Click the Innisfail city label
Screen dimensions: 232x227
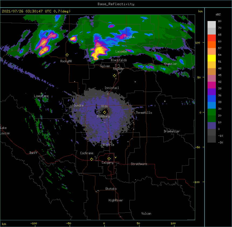click(112, 88)
